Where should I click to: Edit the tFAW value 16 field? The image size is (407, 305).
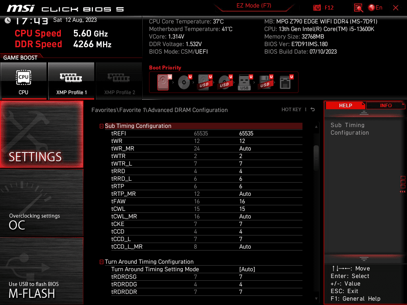[242, 201]
